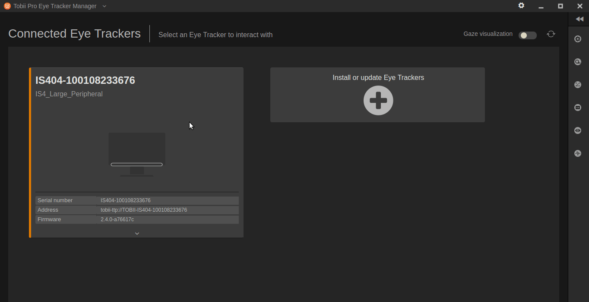Click the magnifier-style icon in the right sidebar
This screenshot has width=589, height=302.
pyautogui.click(x=578, y=62)
